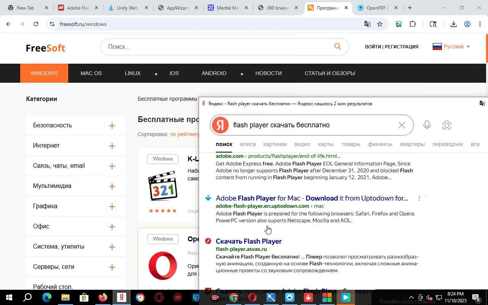Expand the Система, утилиты category

pos(112,247)
